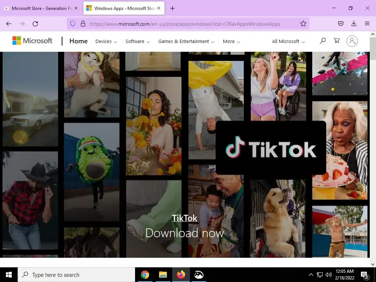Launch Chrome from the taskbar
Image resolution: width=376 pixels, height=282 pixels.
(x=145, y=275)
